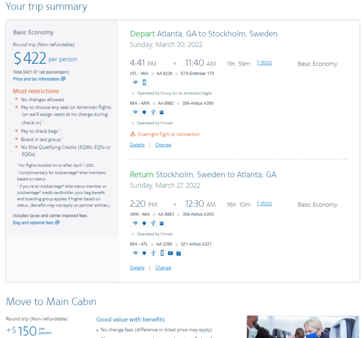This screenshot has width=362, height=338.
Task: Click external link icon beside Bag and optional fees
Action: click(x=57, y=222)
